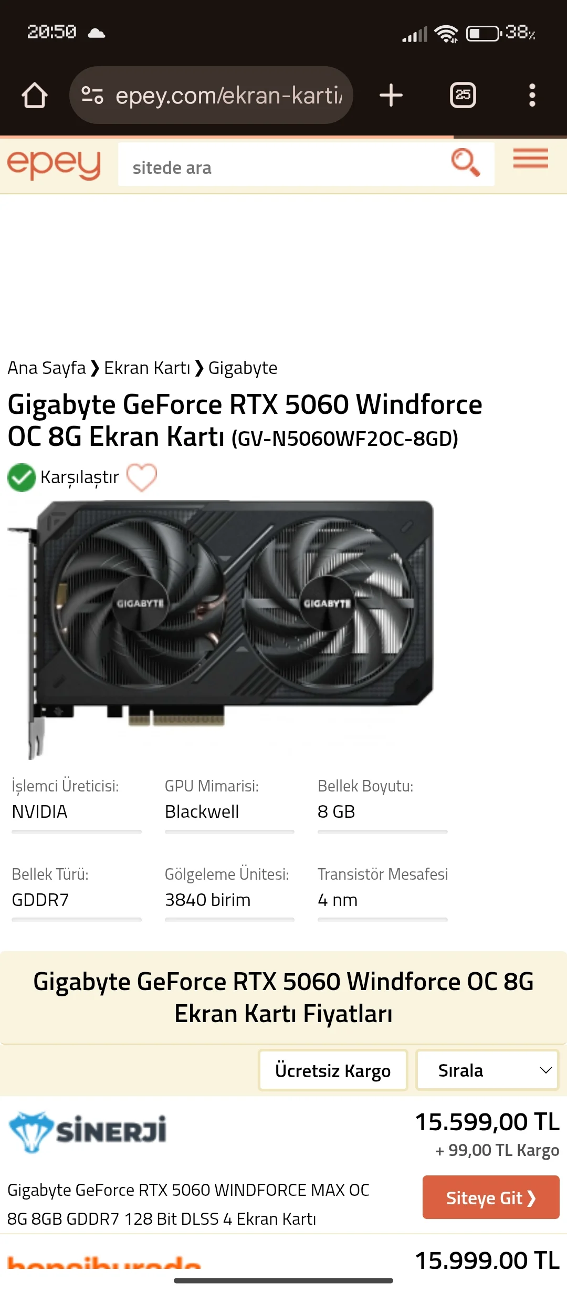Open Ekran Kartı breadcrumb category
The image size is (567, 1292).
pyautogui.click(x=147, y=368)
